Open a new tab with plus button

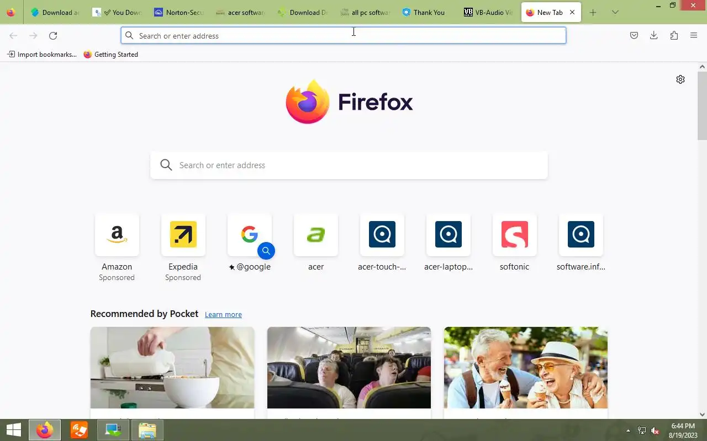[x=593, y=12]
